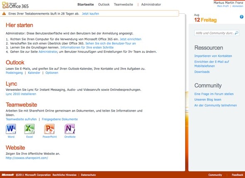Viewport: 245px width, 178px height.
Task: Click the Ressourcen sidebar heading
Action: (x=208, y=48)
